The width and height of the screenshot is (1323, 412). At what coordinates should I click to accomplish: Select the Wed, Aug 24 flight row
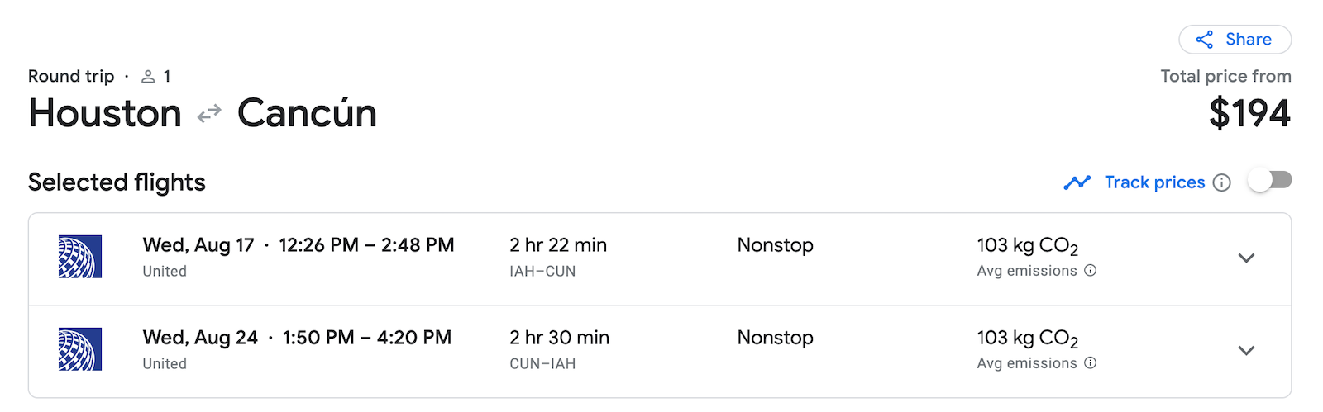(660, 352)
